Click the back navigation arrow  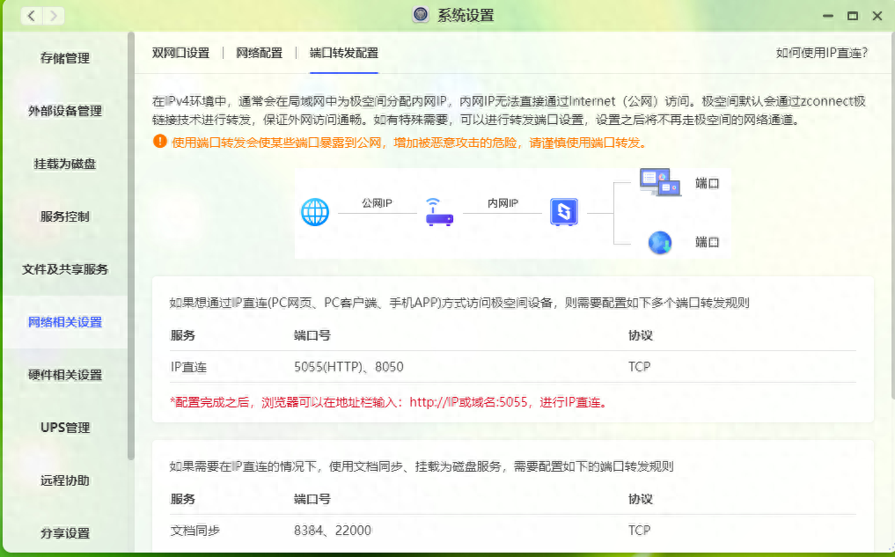(x=31, y=16)
